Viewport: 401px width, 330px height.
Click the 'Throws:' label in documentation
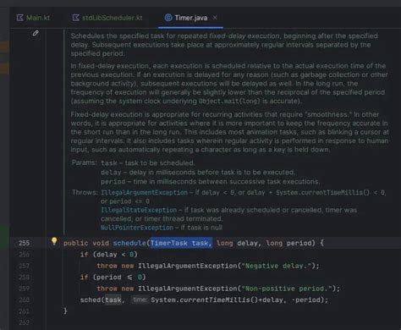[85, 192]
